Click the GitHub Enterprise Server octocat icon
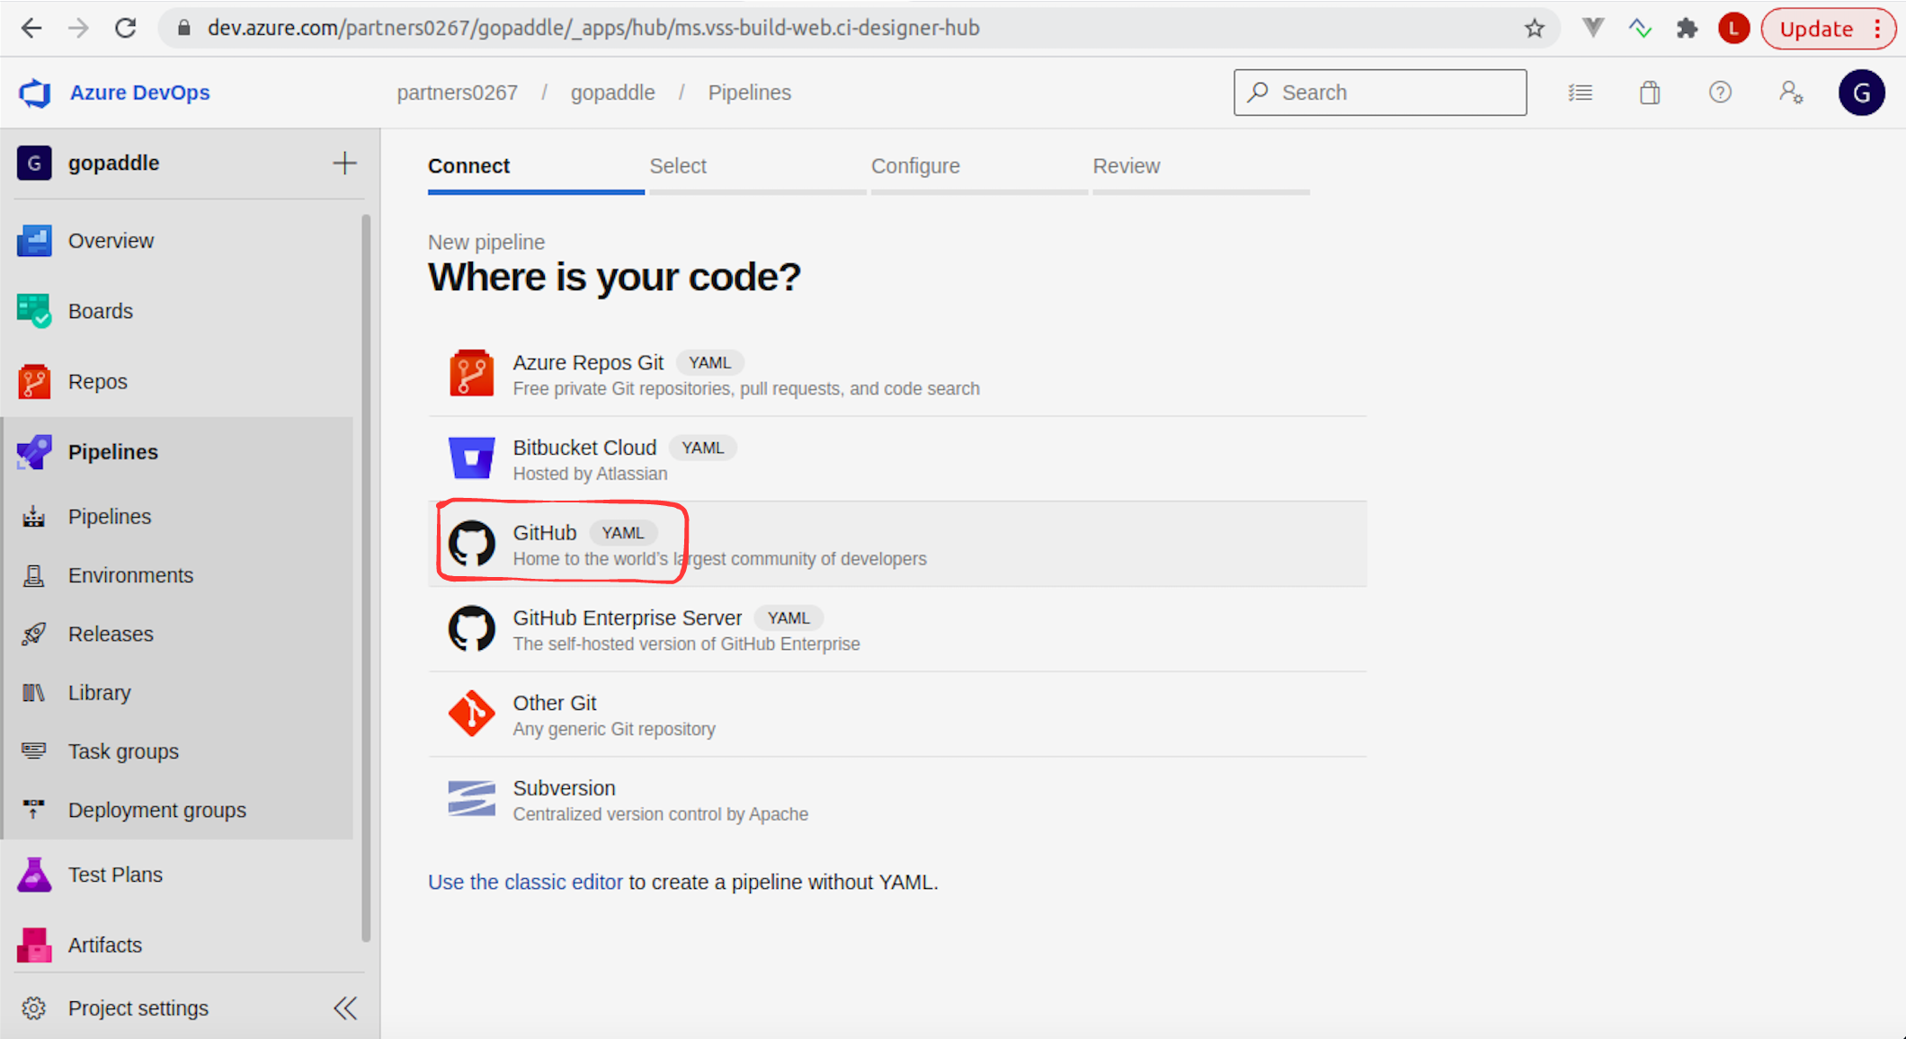Viewport: 1906px width, 1039px height. [x=472, y=628]
